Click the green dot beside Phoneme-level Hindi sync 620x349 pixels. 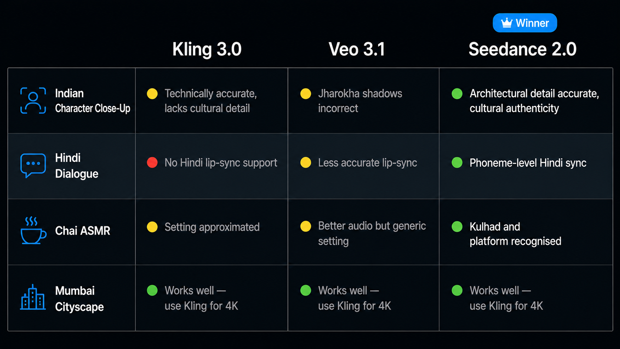coord(457,162)
